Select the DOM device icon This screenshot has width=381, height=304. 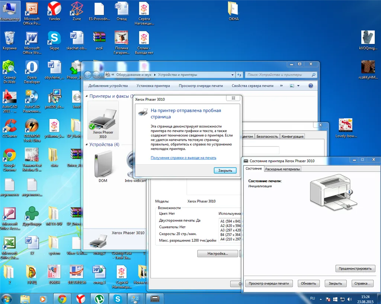coord(103,166)
